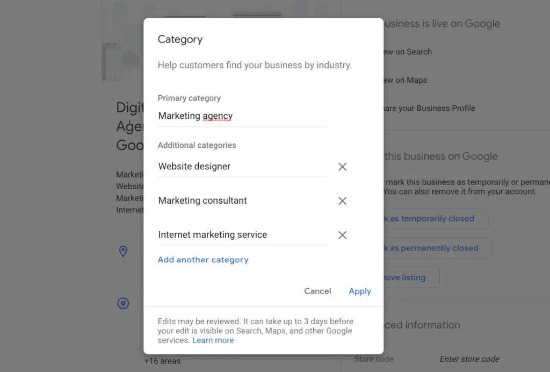This screenshot has width=550, height=372.
Task: Click the circled service area icon
Action: [x=123, y=304]
